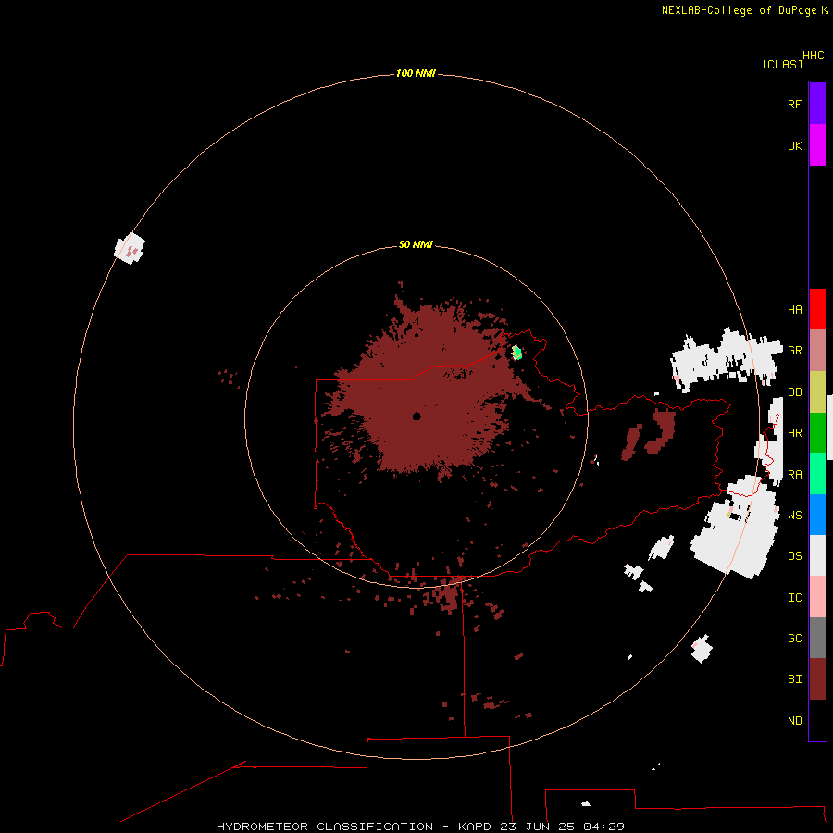Click the white dry snow patch on 100 NMI ring
The width and height of the screenshot is (833, 833).
(x=129, y=248)
